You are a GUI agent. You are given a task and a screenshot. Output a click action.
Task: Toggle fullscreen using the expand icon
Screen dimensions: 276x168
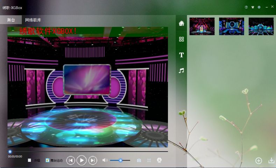pos(149,160)
